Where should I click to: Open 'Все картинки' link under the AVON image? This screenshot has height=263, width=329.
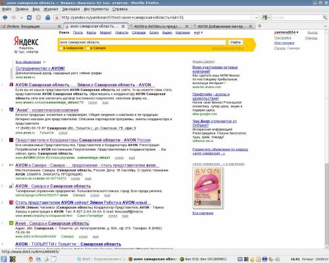pyautogui.click(x=203, y=213)
